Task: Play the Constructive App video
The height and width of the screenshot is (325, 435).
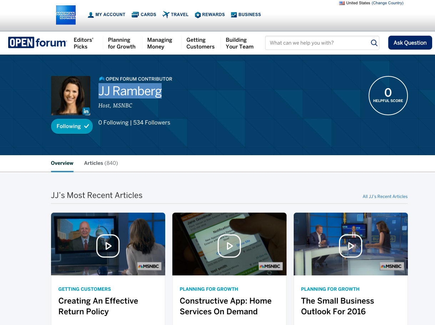Action: pos(229,246)
